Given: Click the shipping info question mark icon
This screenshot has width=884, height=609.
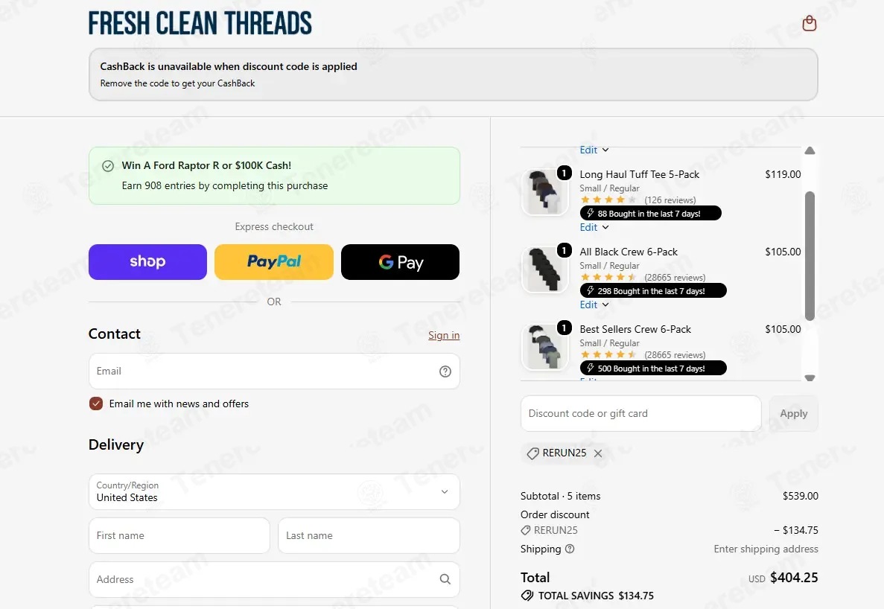Looking at the screenshot, I should [x=570, y=549].
